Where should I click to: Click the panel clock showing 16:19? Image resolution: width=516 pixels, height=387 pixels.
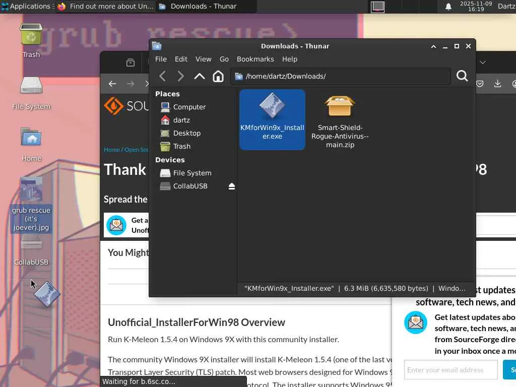[x=476, y=6]
